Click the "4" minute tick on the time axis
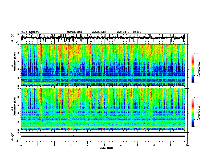This screenshot has width=211, height=163. coord(87,145)
